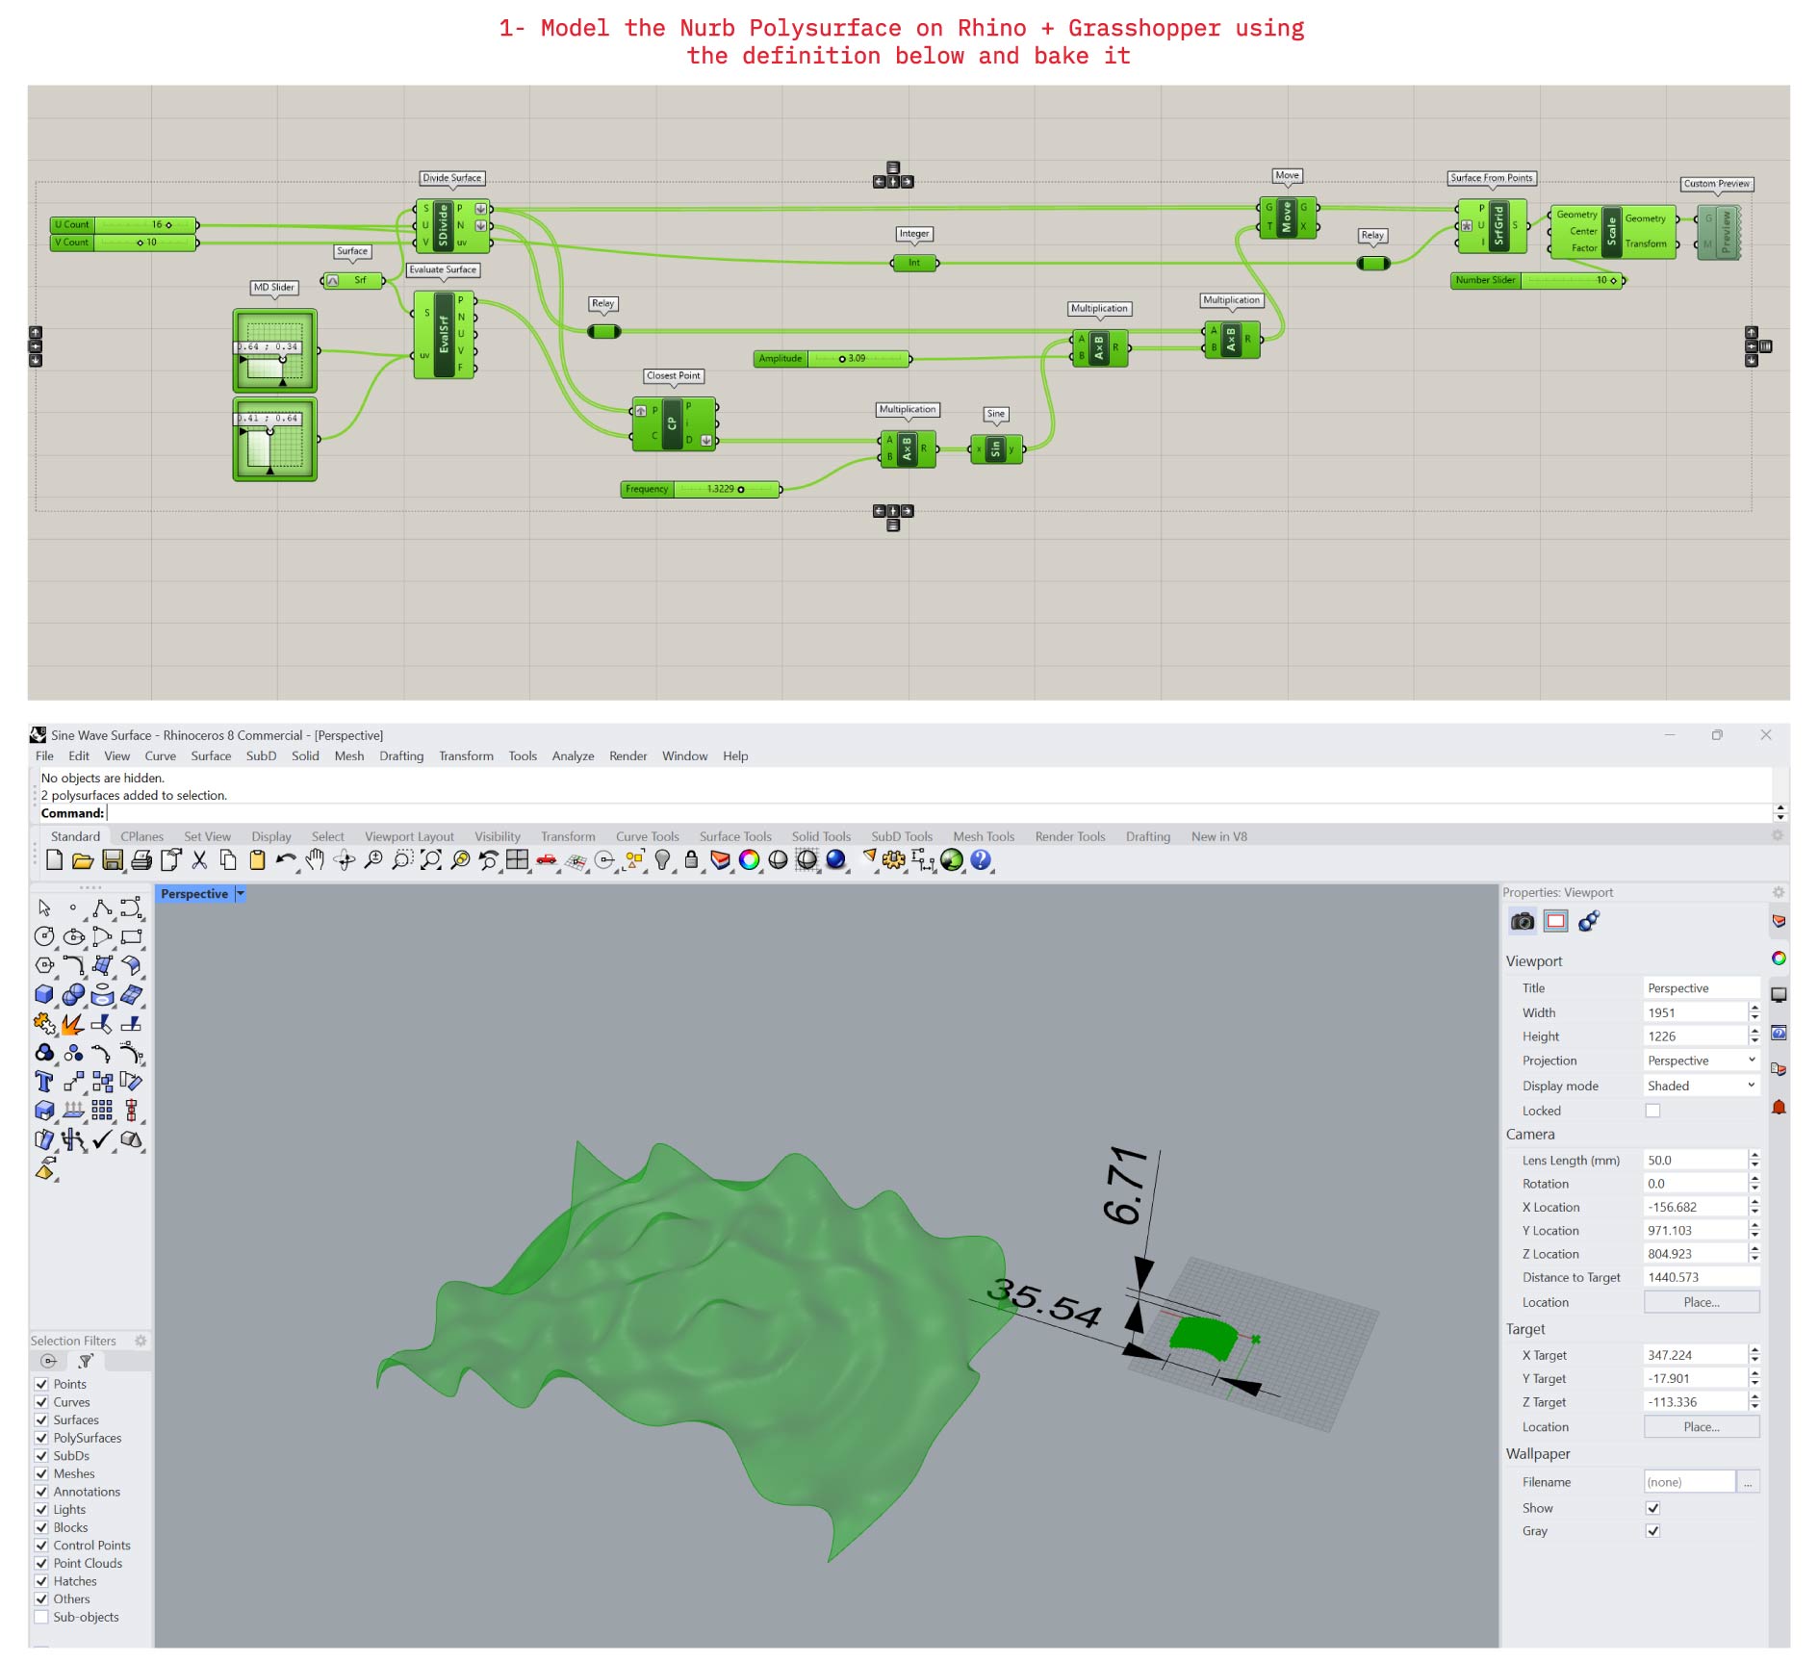Click the Save file icon in toolbar
The height and width of the screenshot is (1662, 1818).
[112, 860]
